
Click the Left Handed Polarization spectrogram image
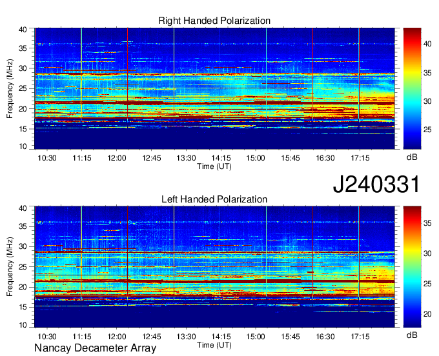(x=215, y=267)
